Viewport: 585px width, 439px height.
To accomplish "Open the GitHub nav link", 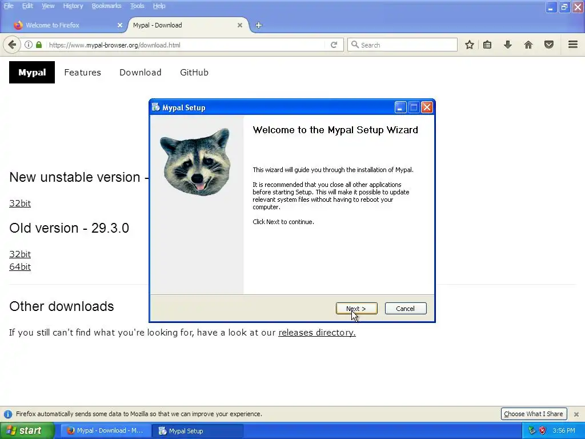I will pyautogui.click(x=194, y=73).
